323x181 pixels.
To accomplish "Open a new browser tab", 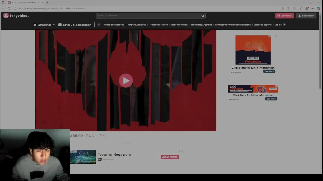I will (x=47, y=3).
